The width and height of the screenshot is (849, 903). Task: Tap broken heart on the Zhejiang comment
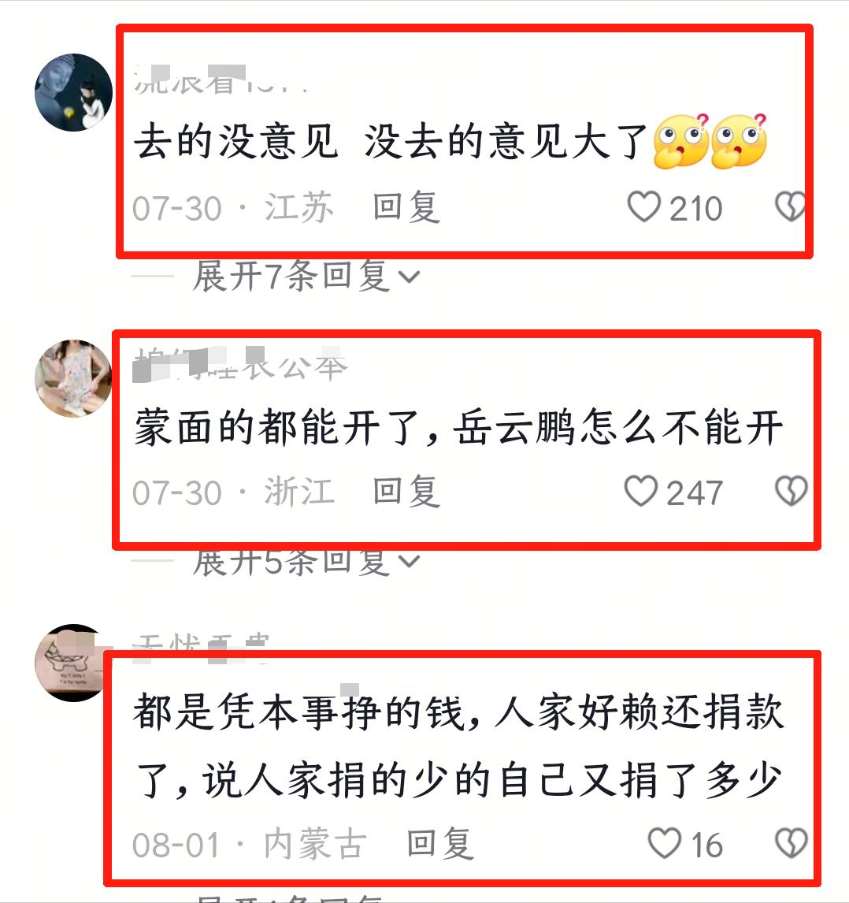pos(791,491)
